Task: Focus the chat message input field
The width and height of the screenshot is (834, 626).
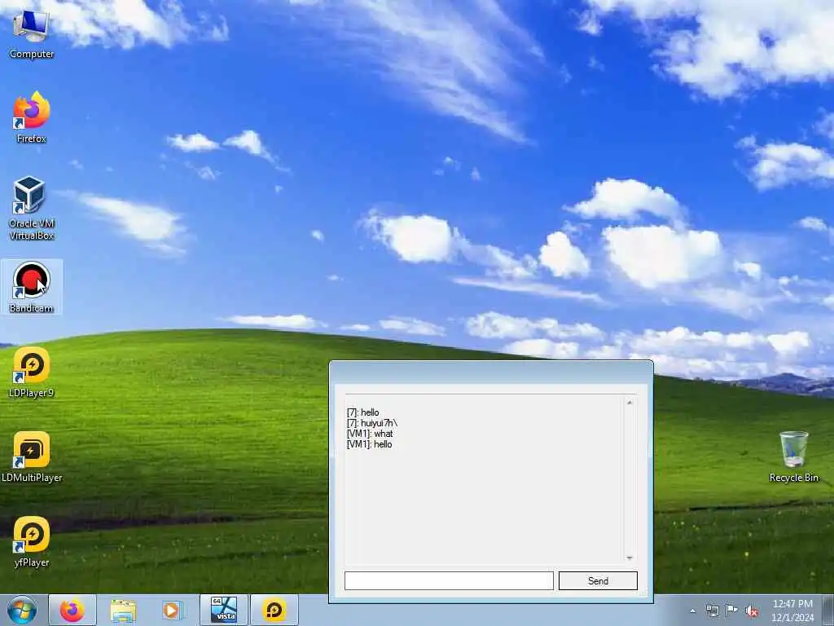Action: (449, 580)
